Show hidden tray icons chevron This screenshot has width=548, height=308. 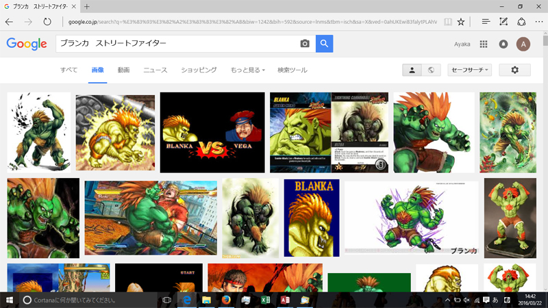point(447,300)
